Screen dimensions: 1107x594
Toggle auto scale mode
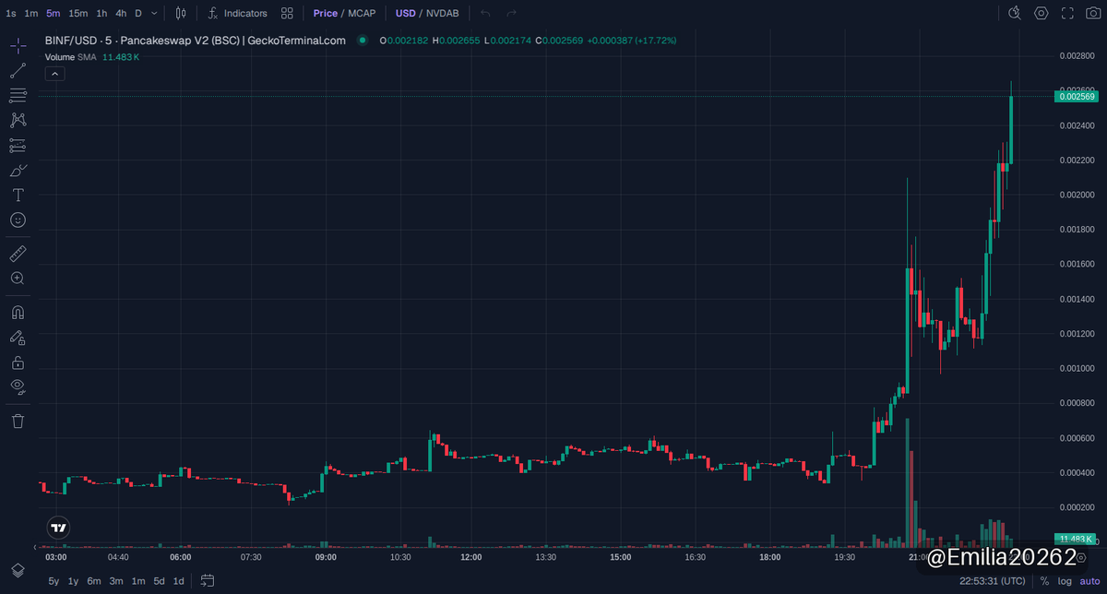1089,581
